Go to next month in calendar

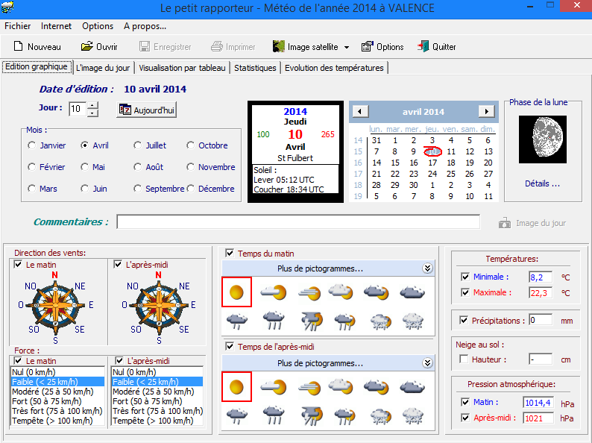487,111
